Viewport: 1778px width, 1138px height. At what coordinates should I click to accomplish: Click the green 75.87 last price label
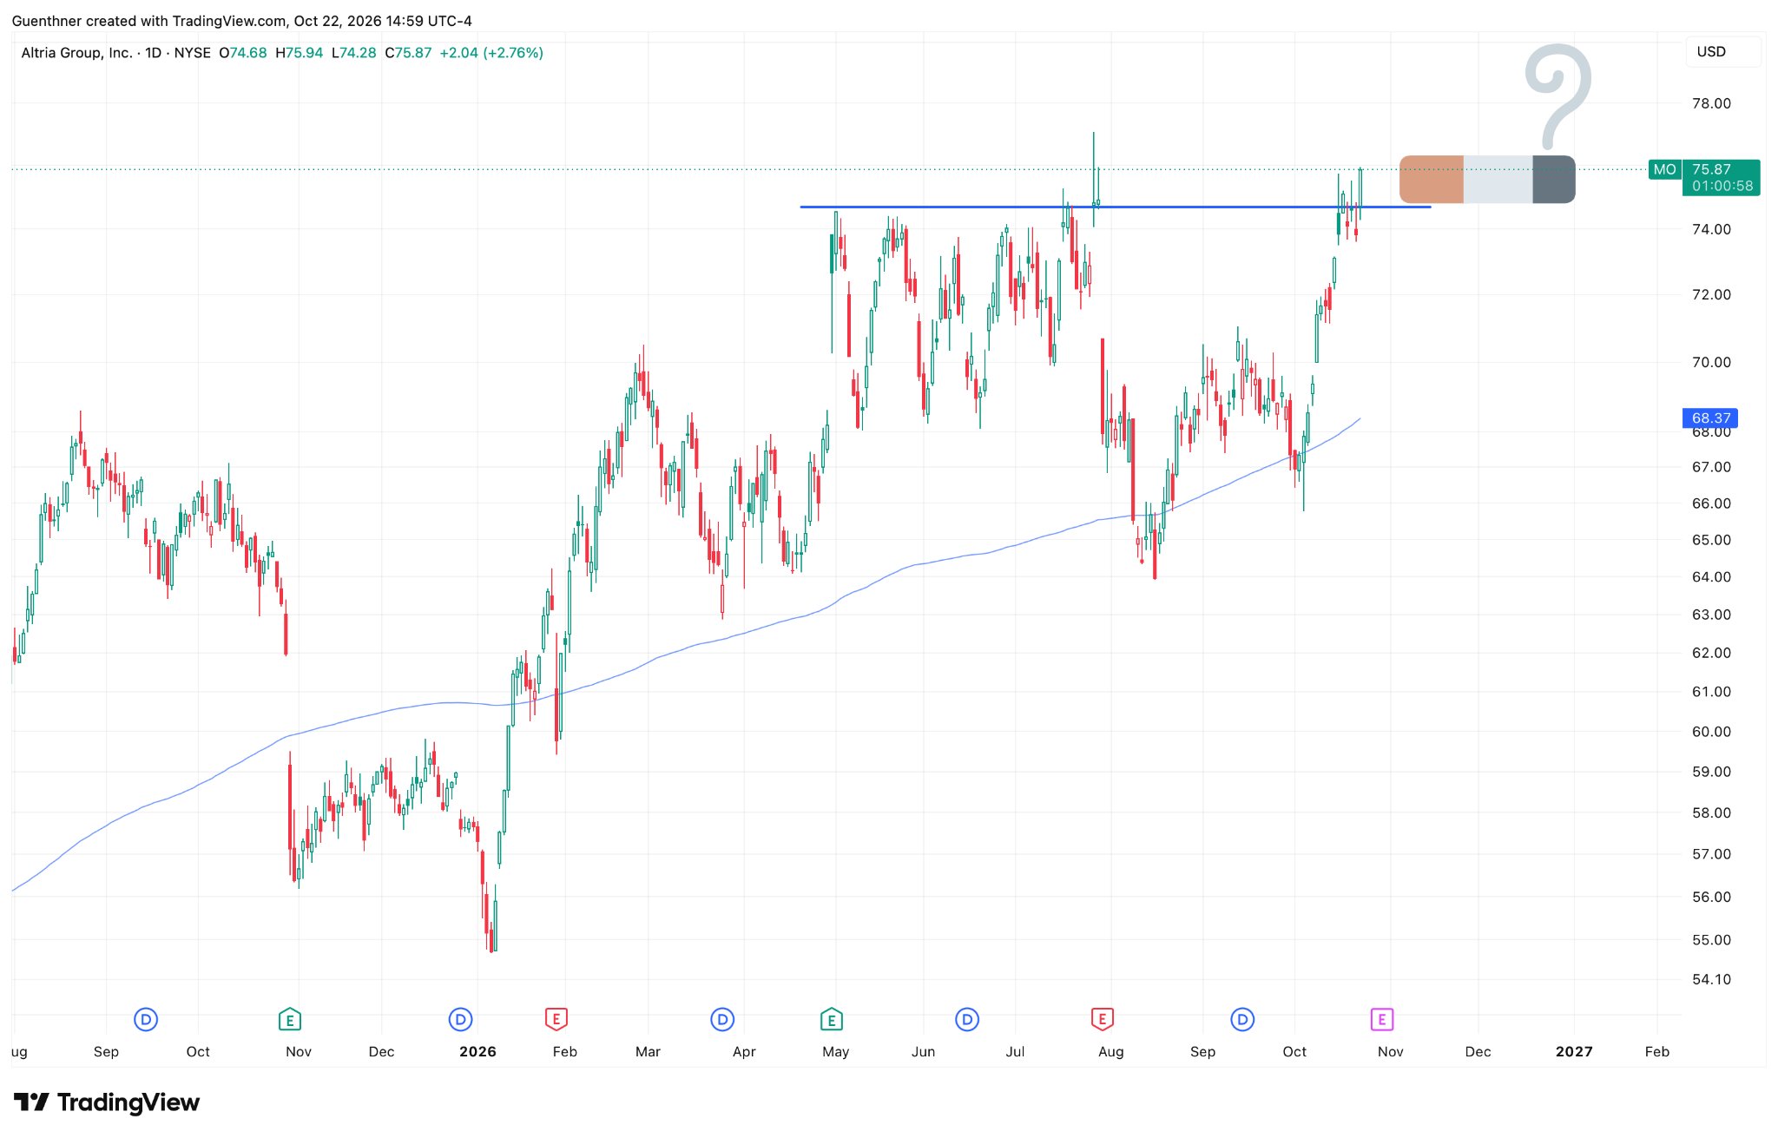[1722, 177]
